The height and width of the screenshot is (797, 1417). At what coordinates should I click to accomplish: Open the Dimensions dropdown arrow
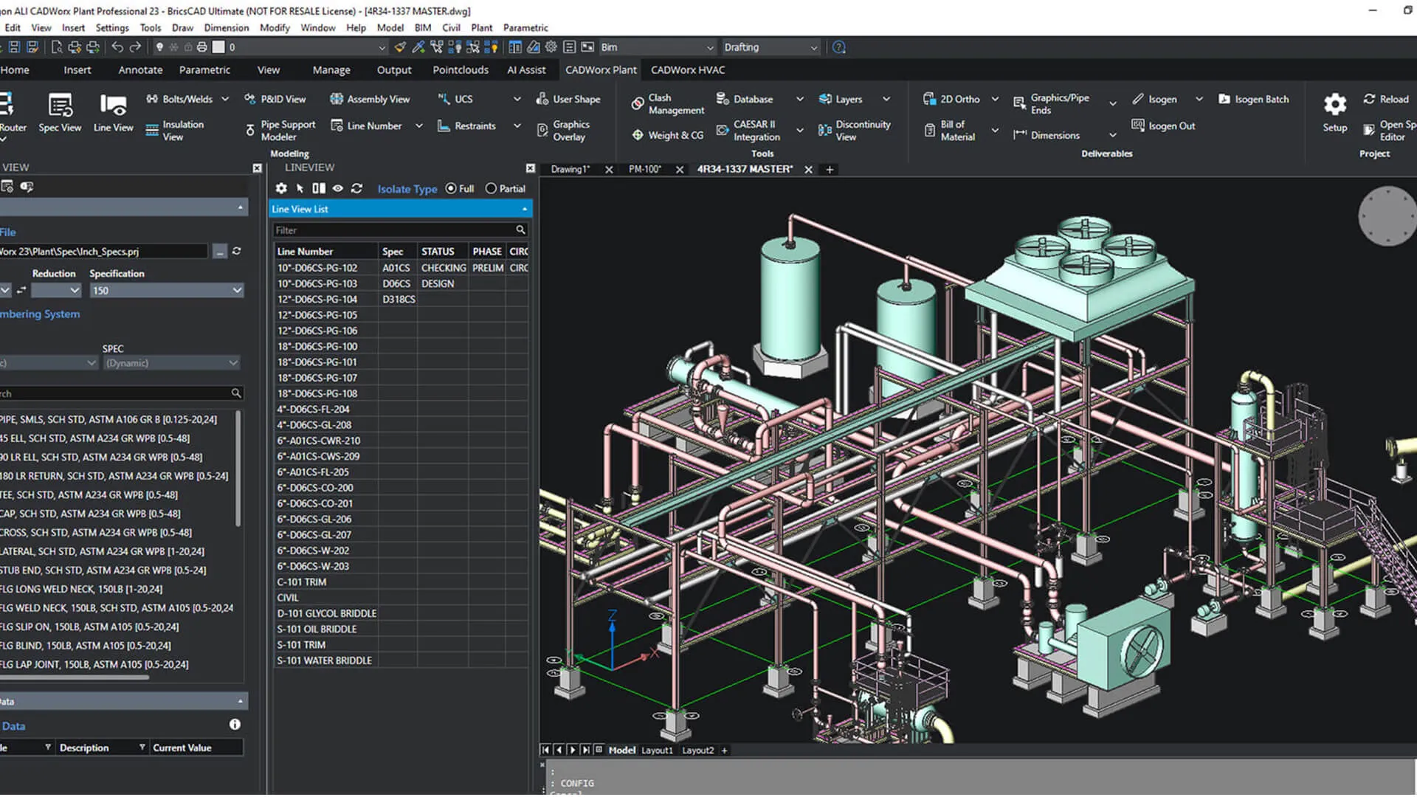(1113, 135)
